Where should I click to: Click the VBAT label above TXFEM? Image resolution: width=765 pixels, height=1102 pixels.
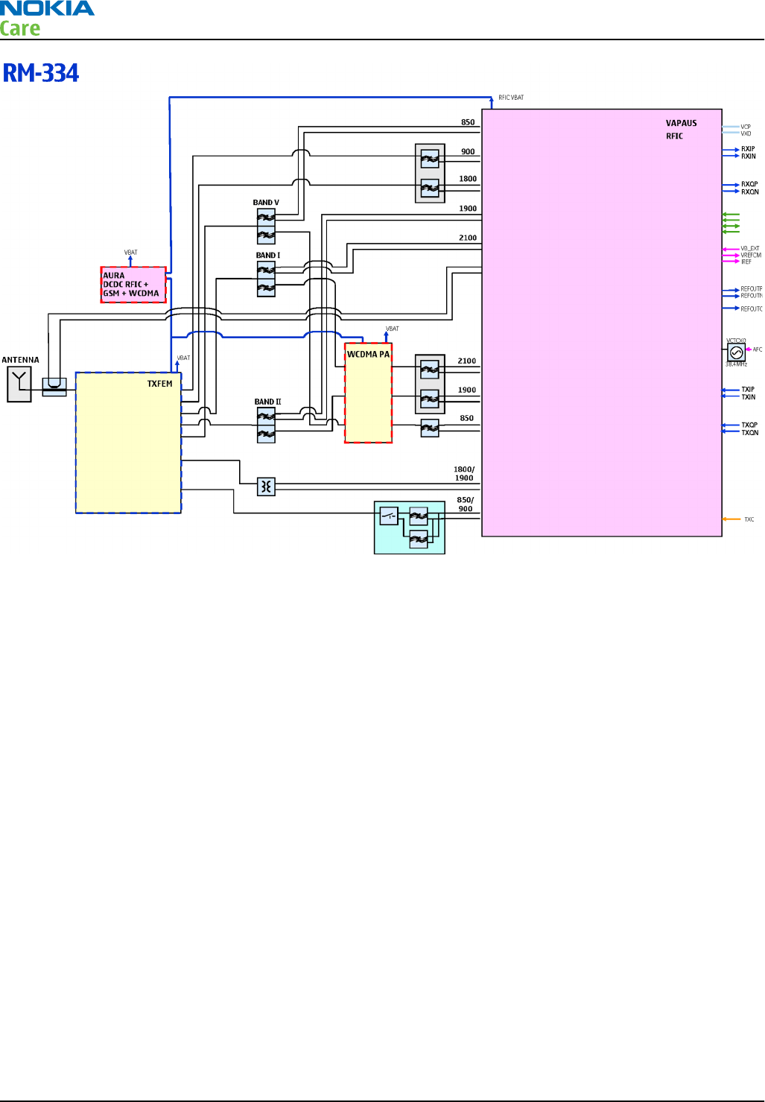[183, 358]
